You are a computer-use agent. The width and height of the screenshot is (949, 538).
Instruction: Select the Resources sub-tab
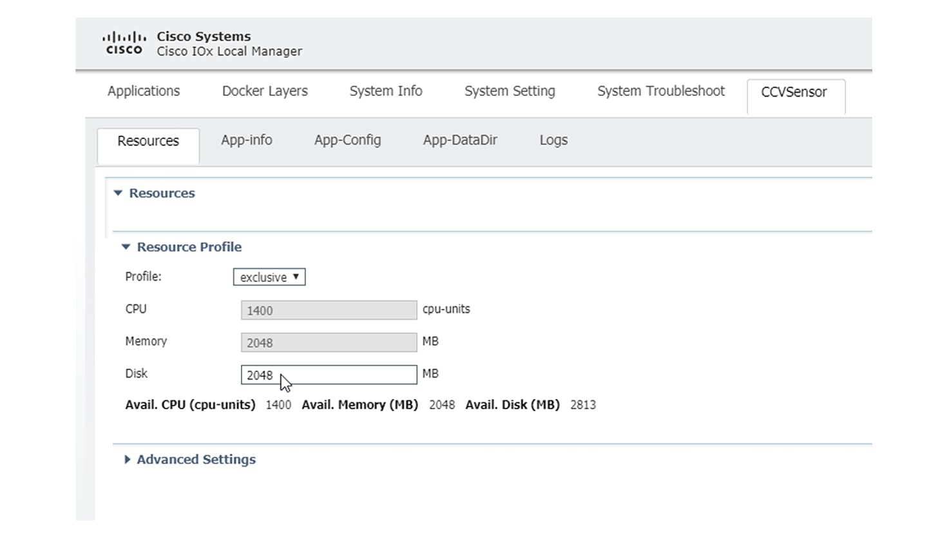pos(148,145)
